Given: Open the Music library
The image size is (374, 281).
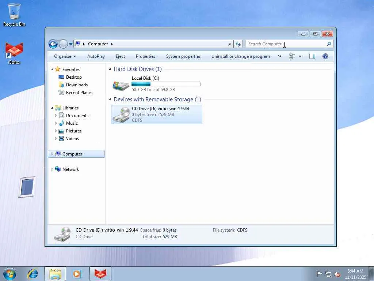Looking at the screenshot, I should tap(72, 123).
